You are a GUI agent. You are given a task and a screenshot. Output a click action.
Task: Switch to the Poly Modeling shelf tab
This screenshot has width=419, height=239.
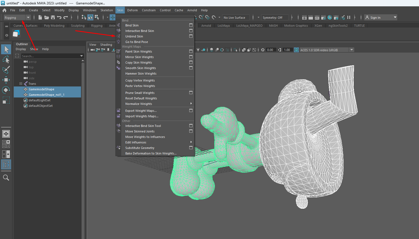tap(54, 26)
